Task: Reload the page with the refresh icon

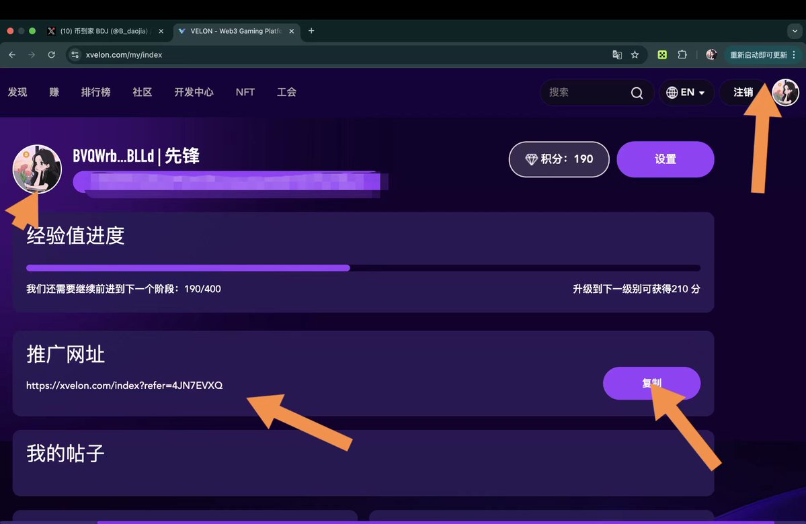Action: pyautogui.click(x=51, y=54)
